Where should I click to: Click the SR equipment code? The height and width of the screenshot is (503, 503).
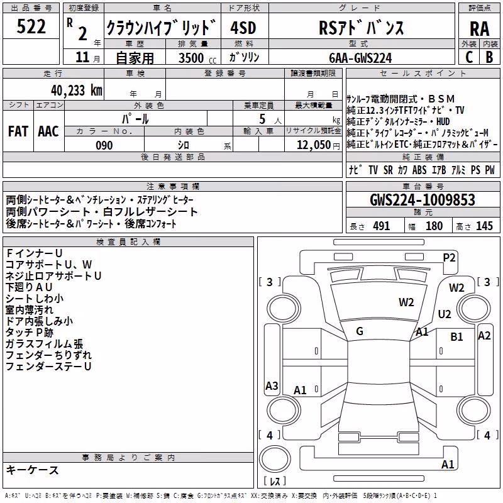click(388, 170)
